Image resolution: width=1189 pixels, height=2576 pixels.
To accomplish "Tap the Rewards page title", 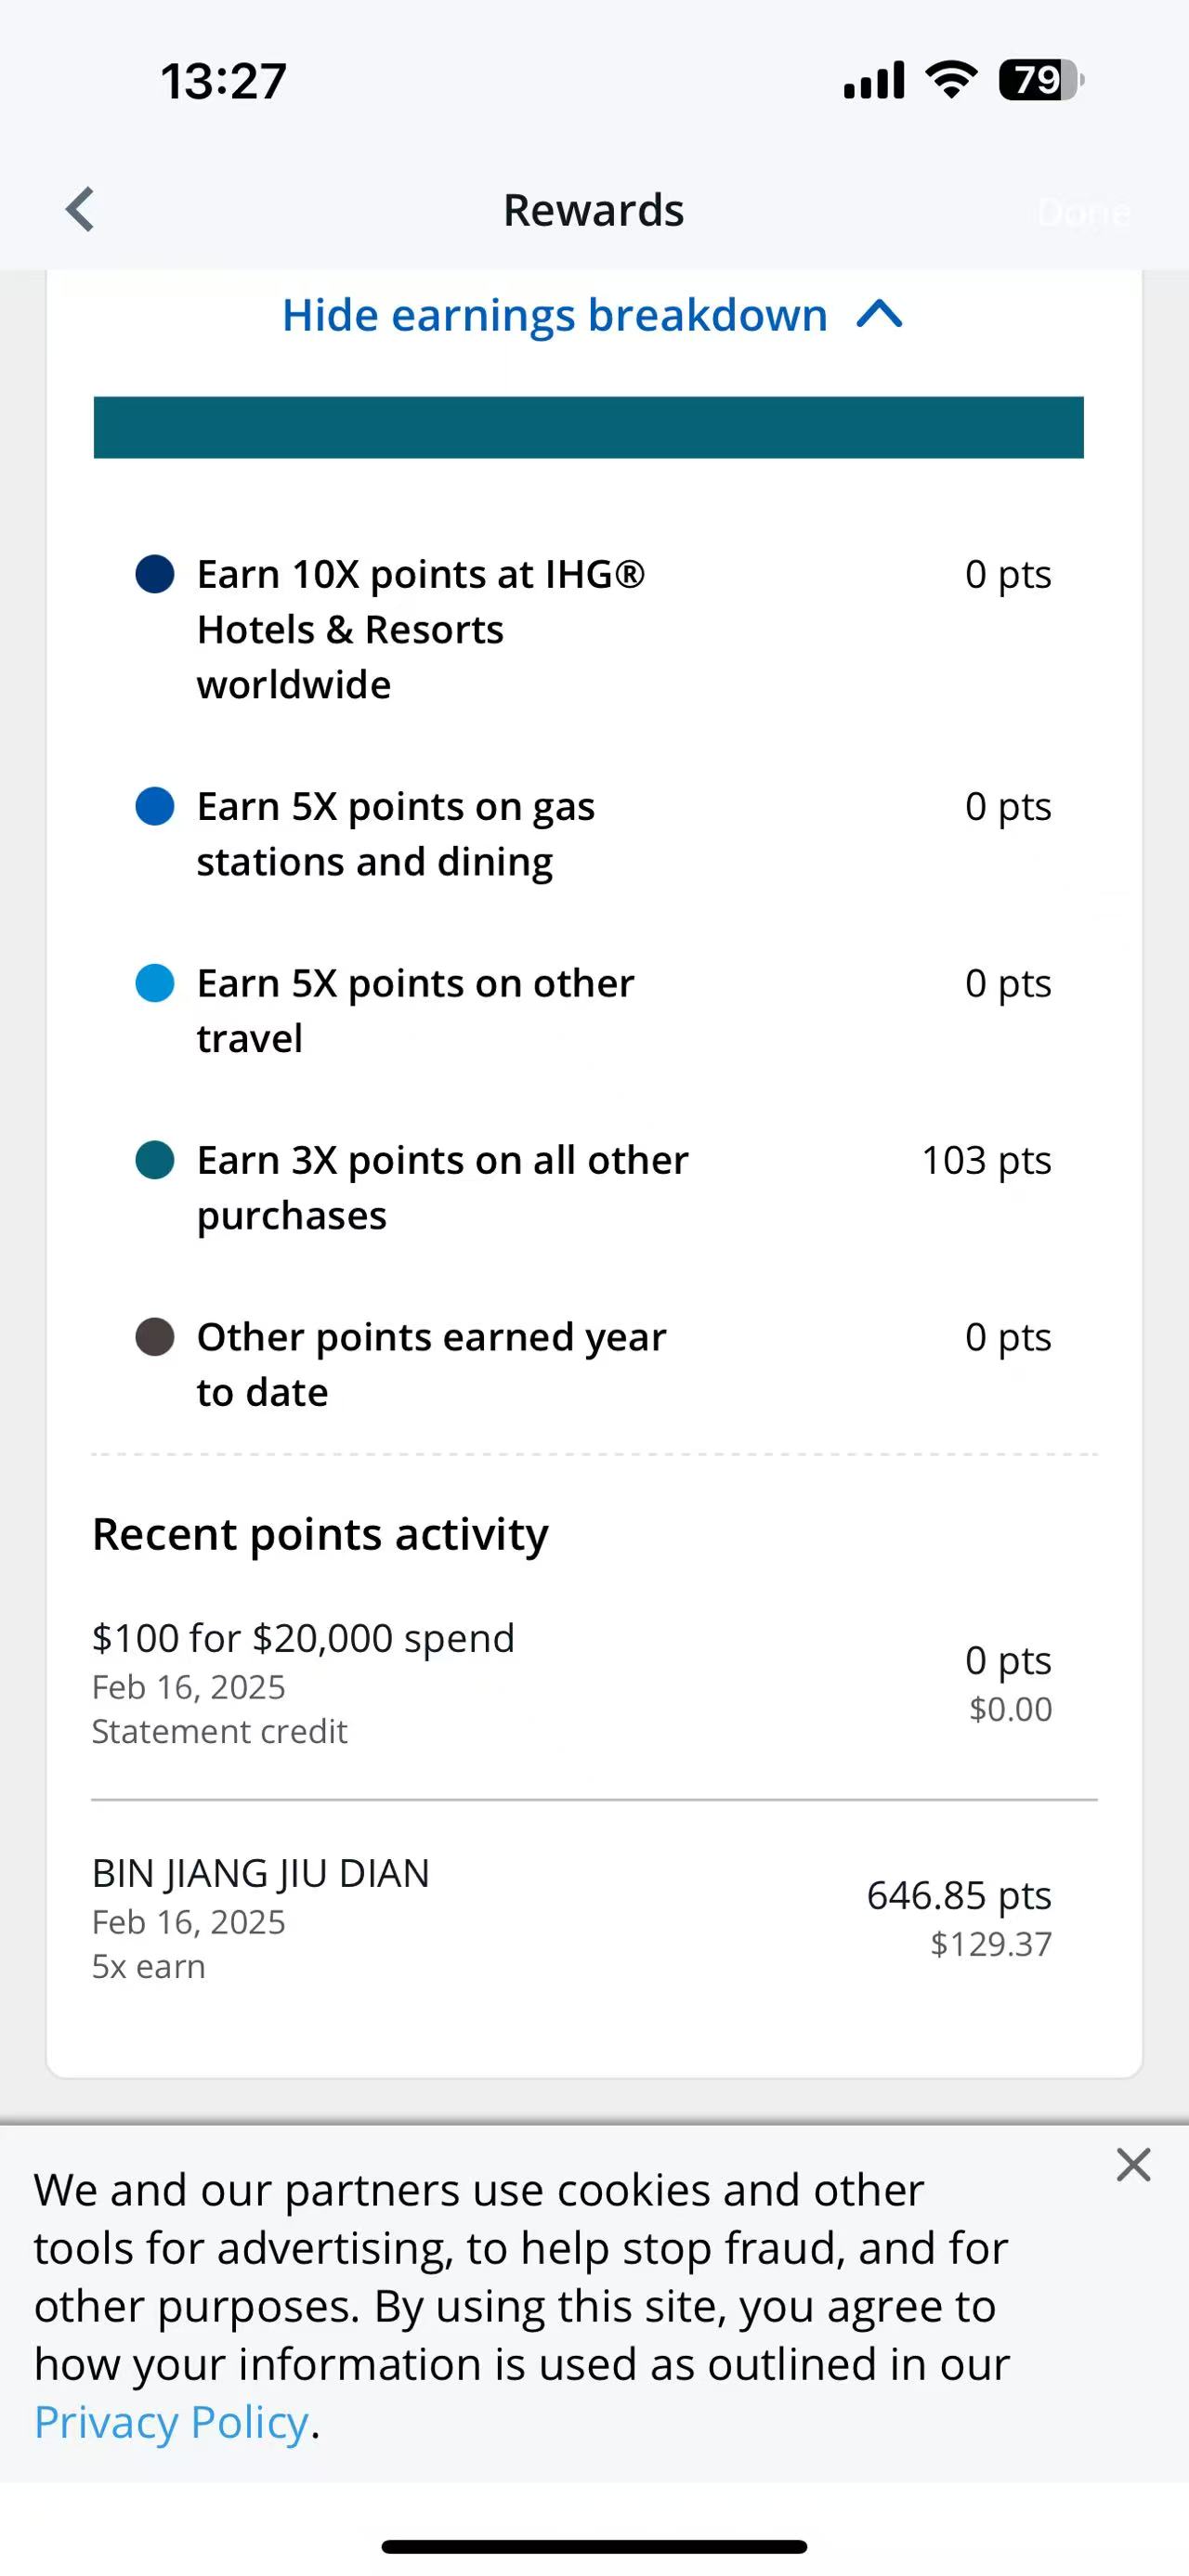I will click(593, 211).
